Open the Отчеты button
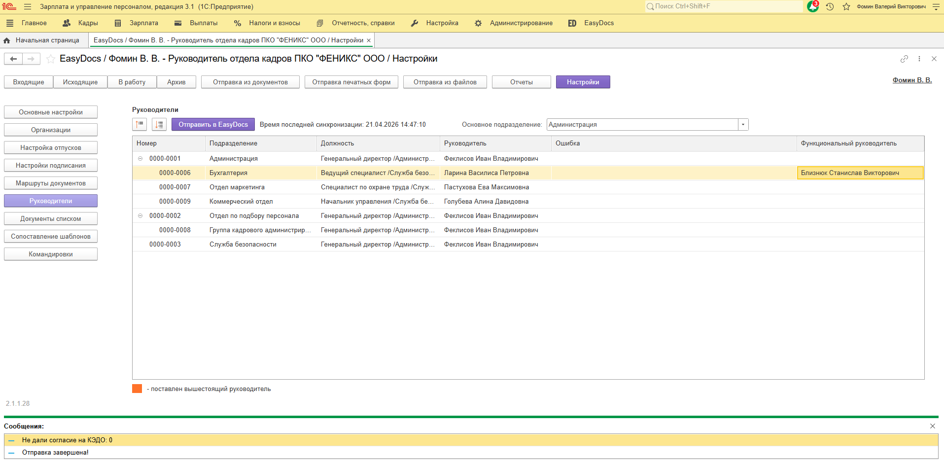 click(x=522, y=82)
